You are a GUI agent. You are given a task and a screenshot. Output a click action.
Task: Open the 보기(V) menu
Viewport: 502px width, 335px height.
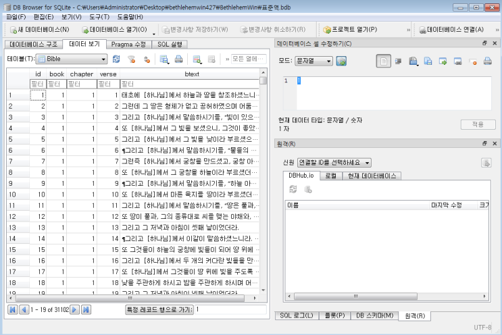click(72, 17)
